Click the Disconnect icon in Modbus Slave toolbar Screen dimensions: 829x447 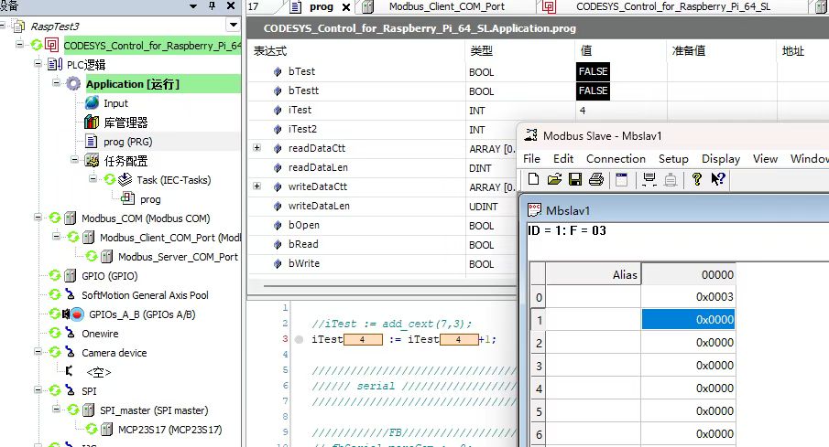point(671,179)
